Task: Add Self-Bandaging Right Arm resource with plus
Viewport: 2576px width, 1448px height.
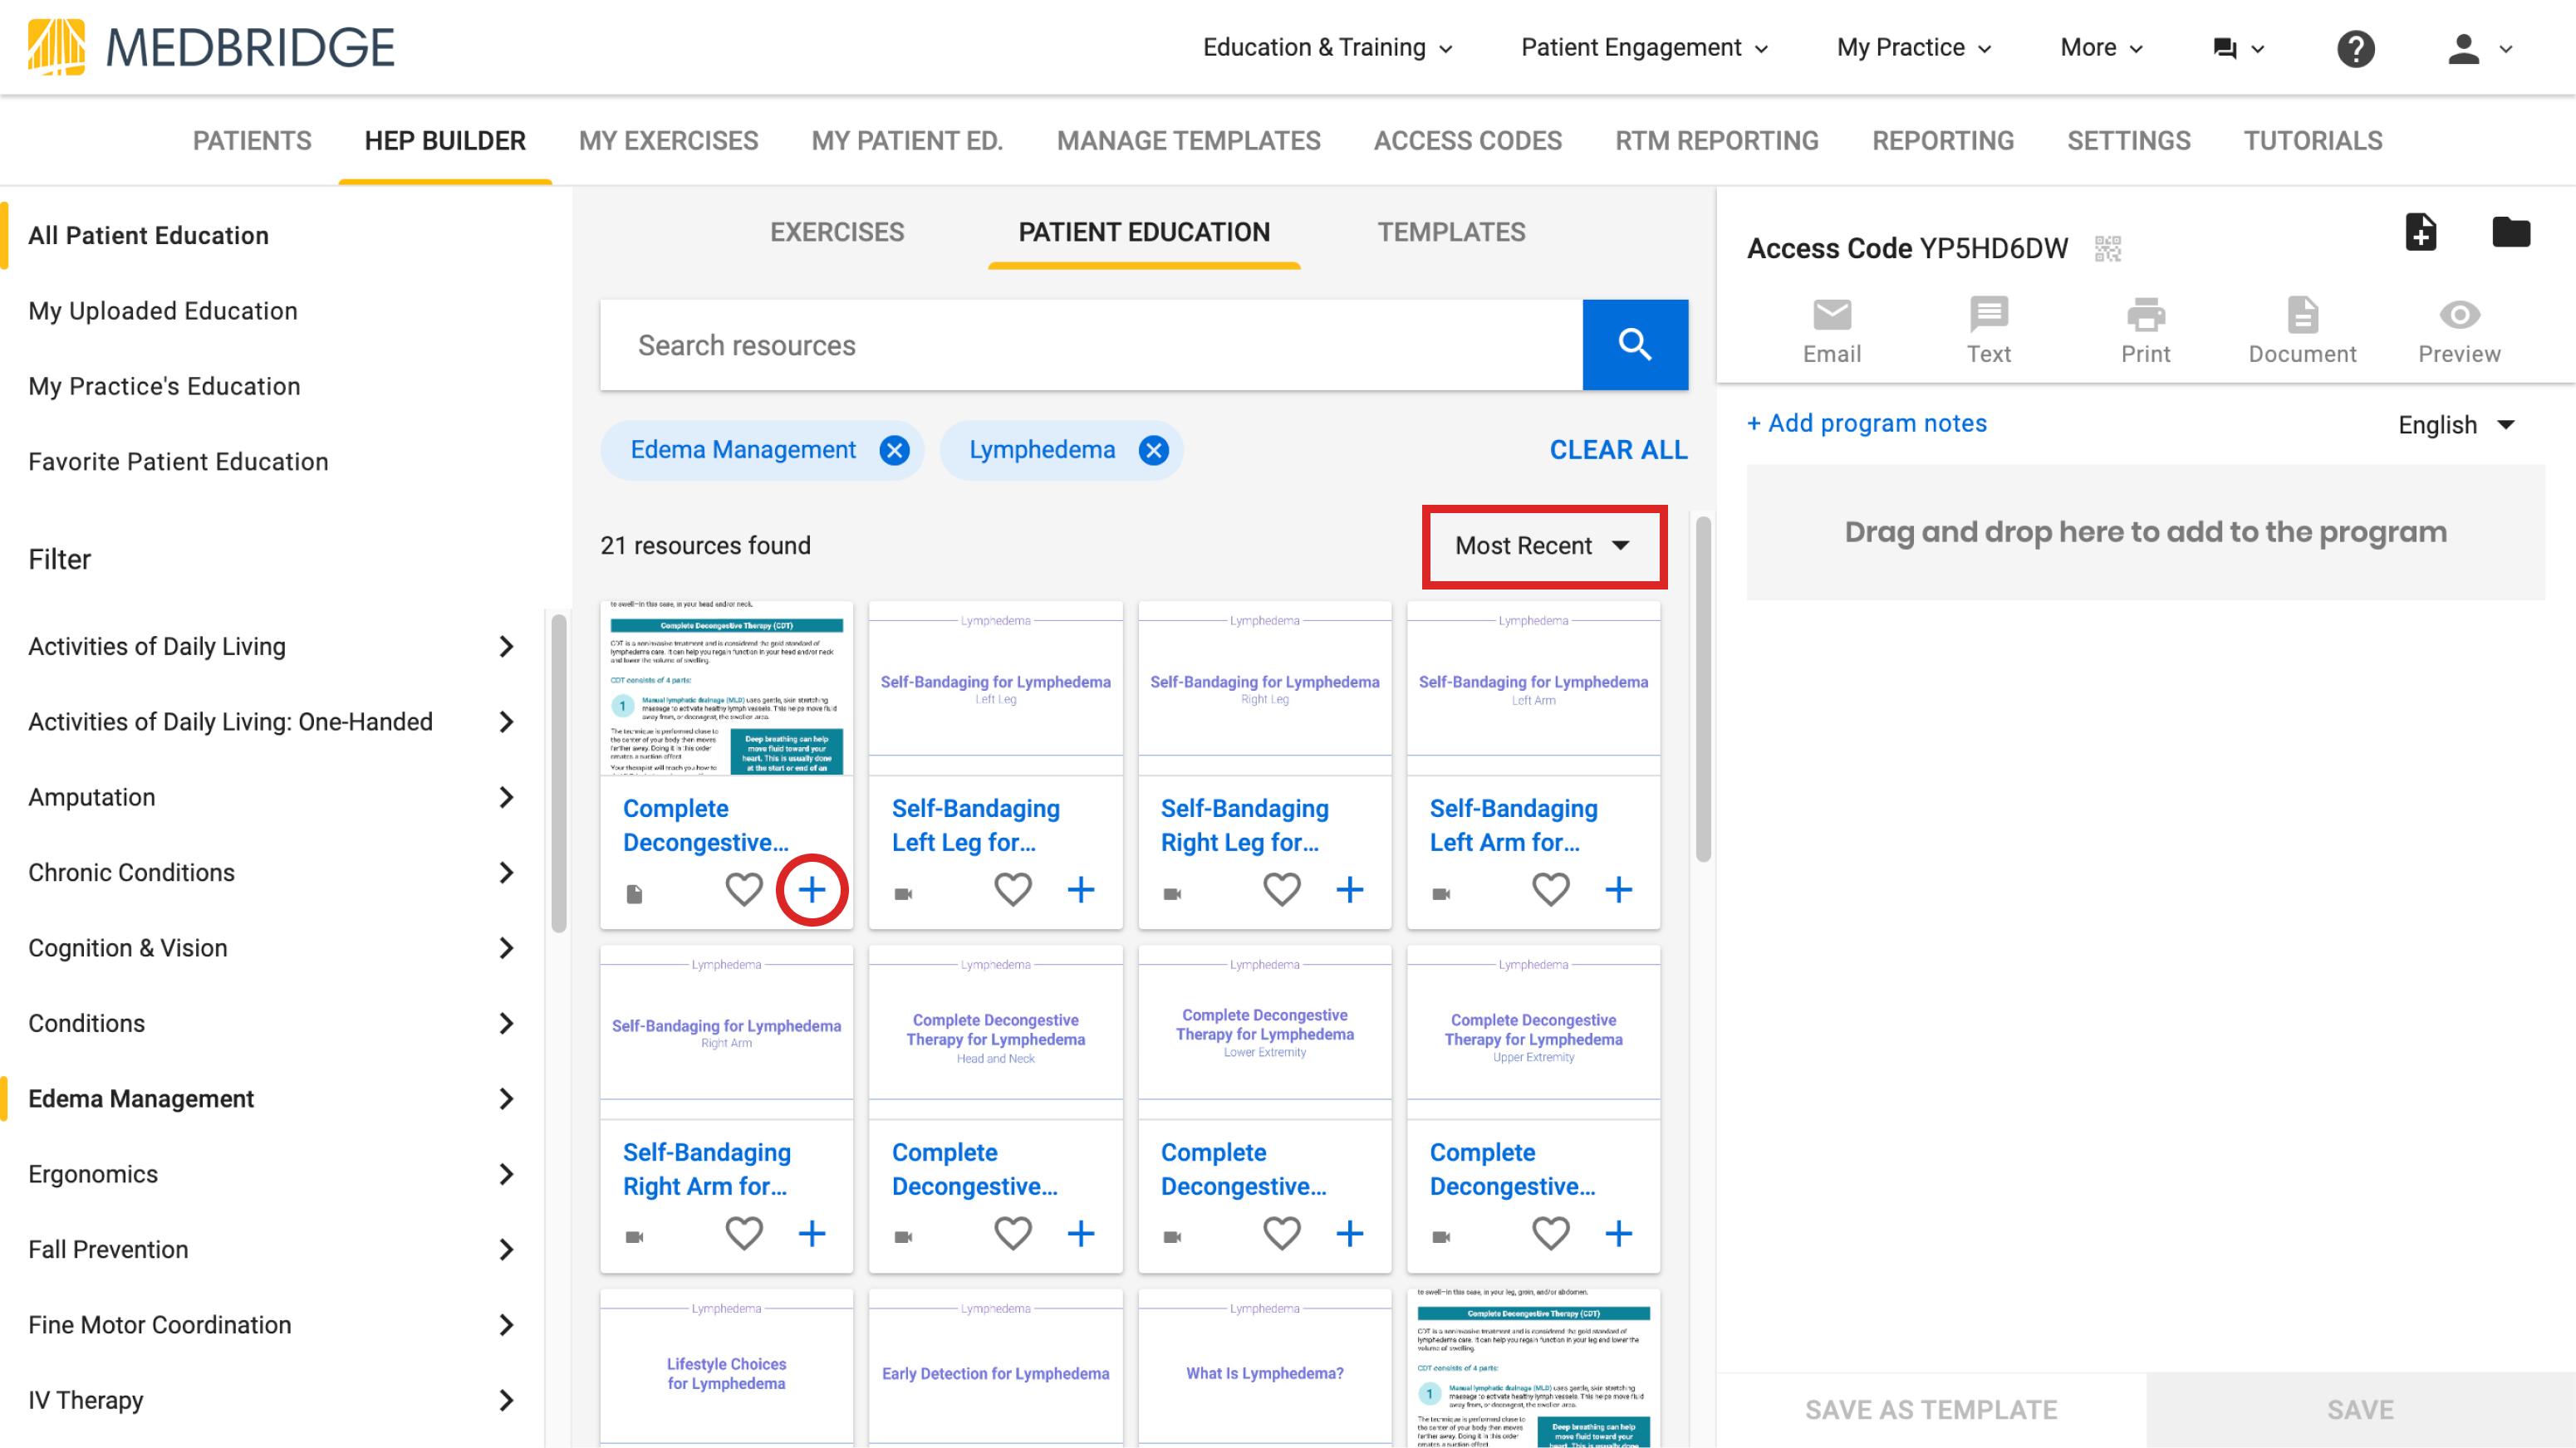Action: click(812, 1233)
